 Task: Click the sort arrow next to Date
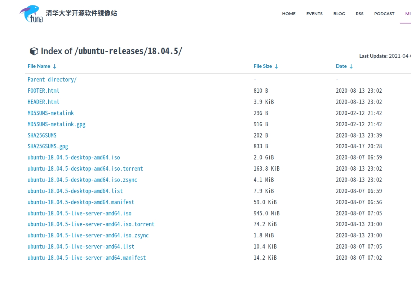pyautogui.click(x=351, y=66)
